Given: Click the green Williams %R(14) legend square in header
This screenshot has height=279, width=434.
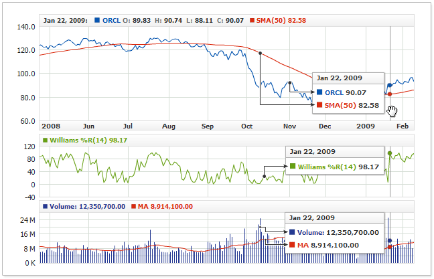Looking at the screenshot, I should (45, 141).
